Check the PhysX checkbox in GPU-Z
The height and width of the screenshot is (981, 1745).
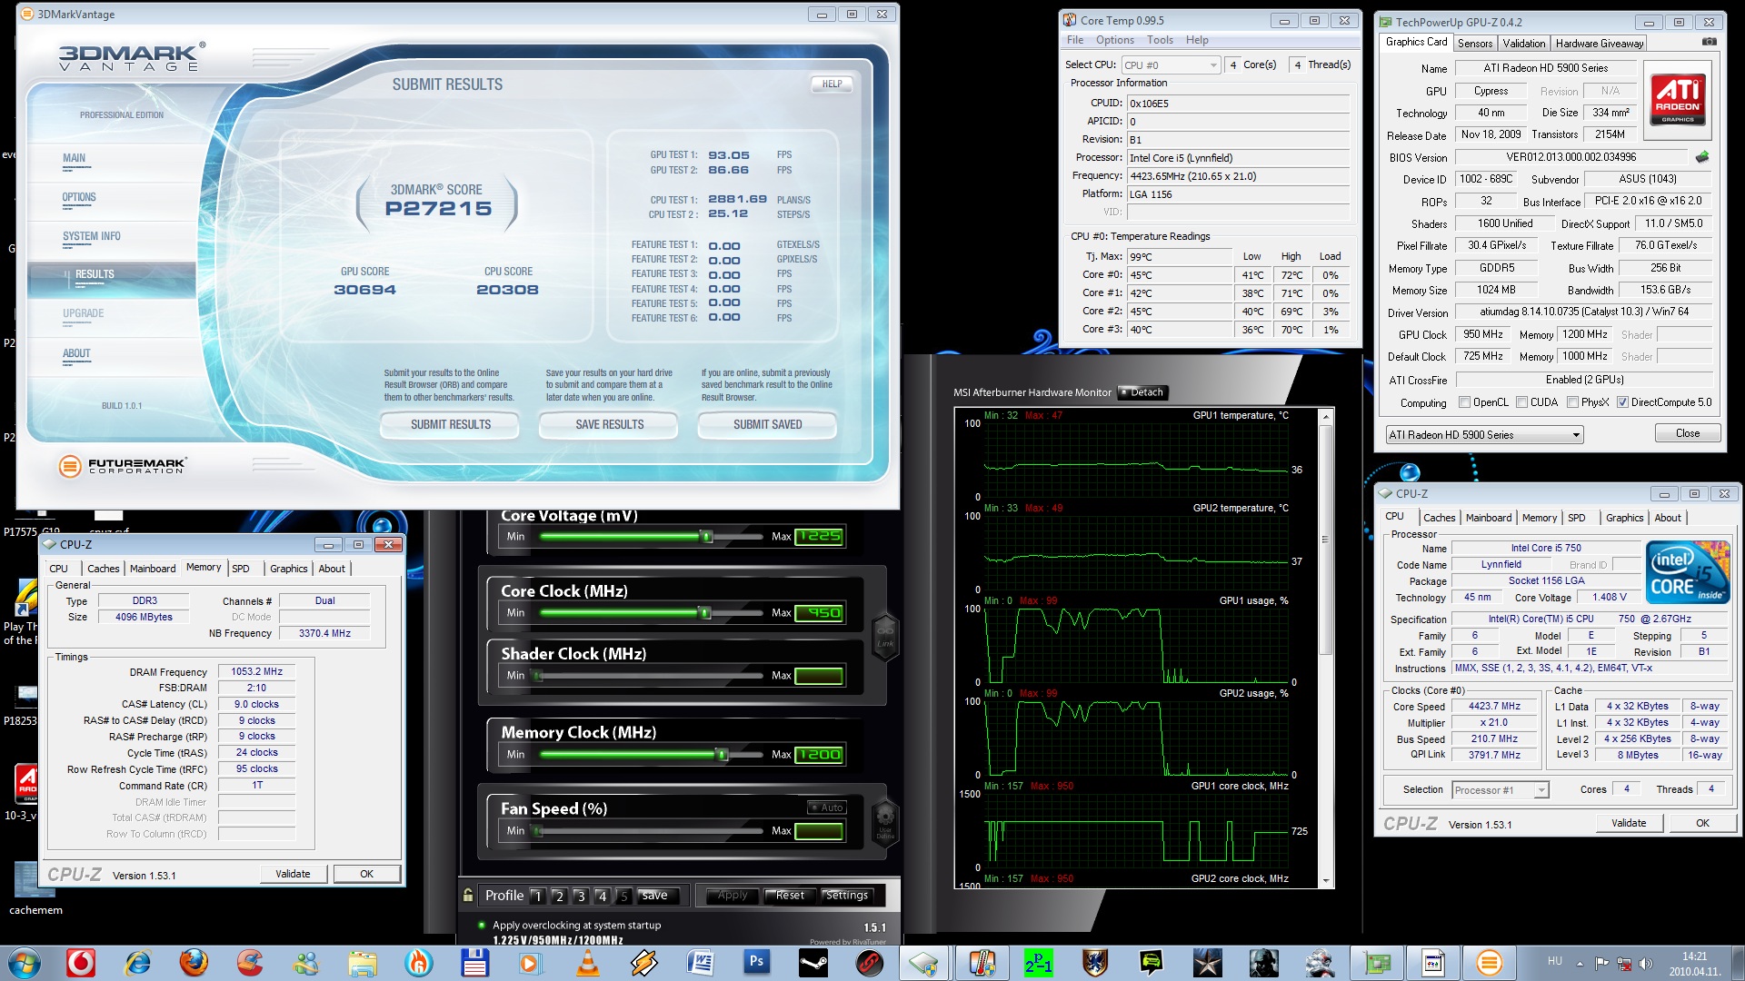coord(1572,402)
